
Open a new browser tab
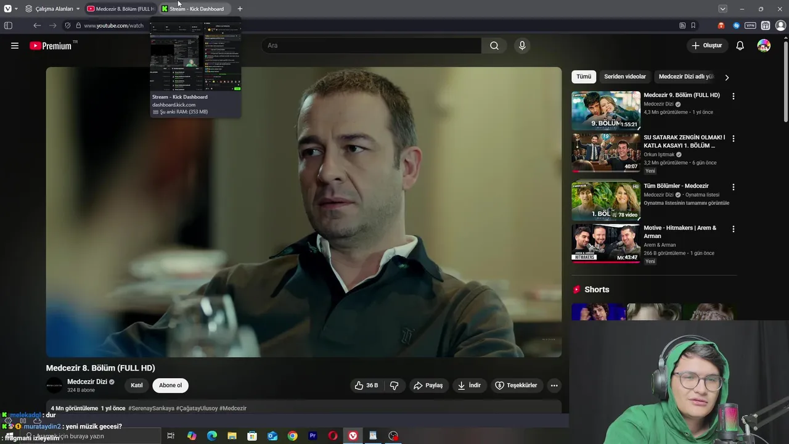tap(240, 9)
